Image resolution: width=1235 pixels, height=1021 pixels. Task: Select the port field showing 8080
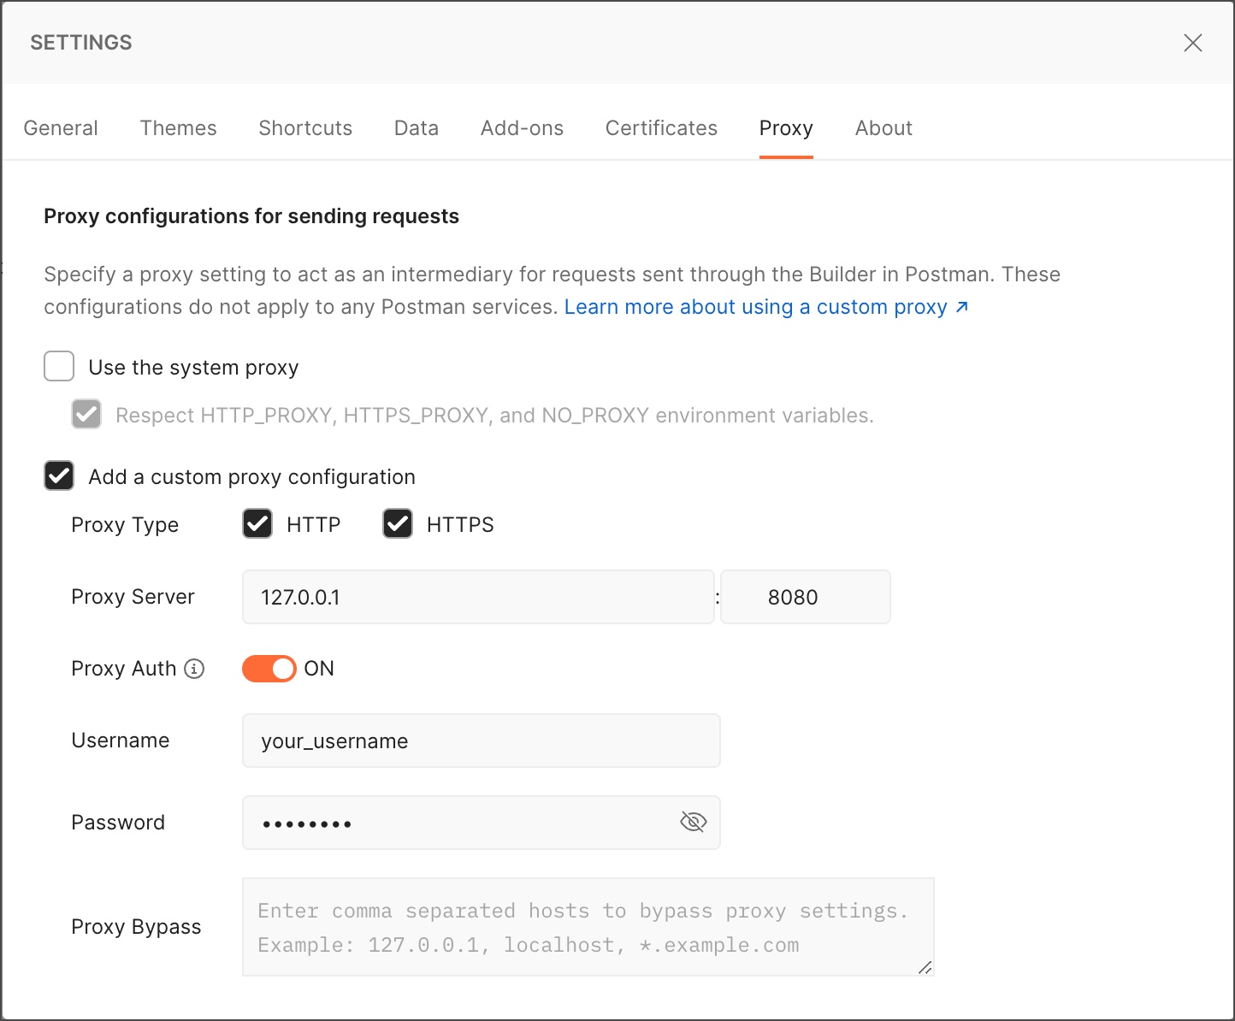pos(805,597)
